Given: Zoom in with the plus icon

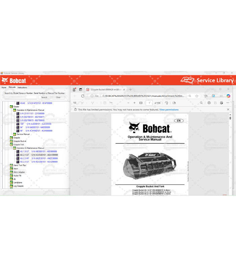Looking at the screenshot, I should coord(135,103).
